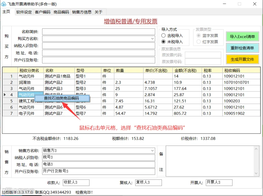Viewport: 263px width, 196px height.
Task: Open the 软件设定 tab
Action: click(24, 12)
